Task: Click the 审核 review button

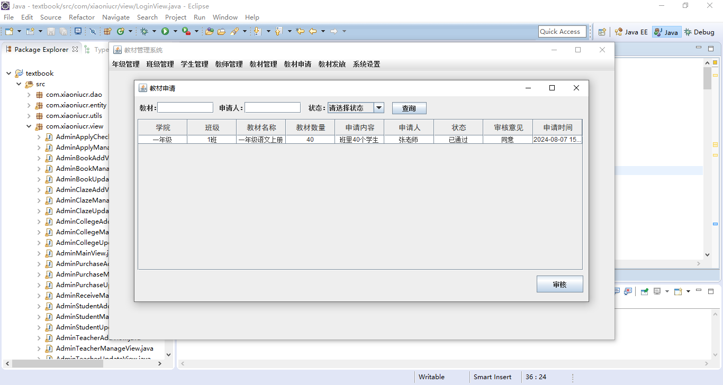Action: [559, 285]
